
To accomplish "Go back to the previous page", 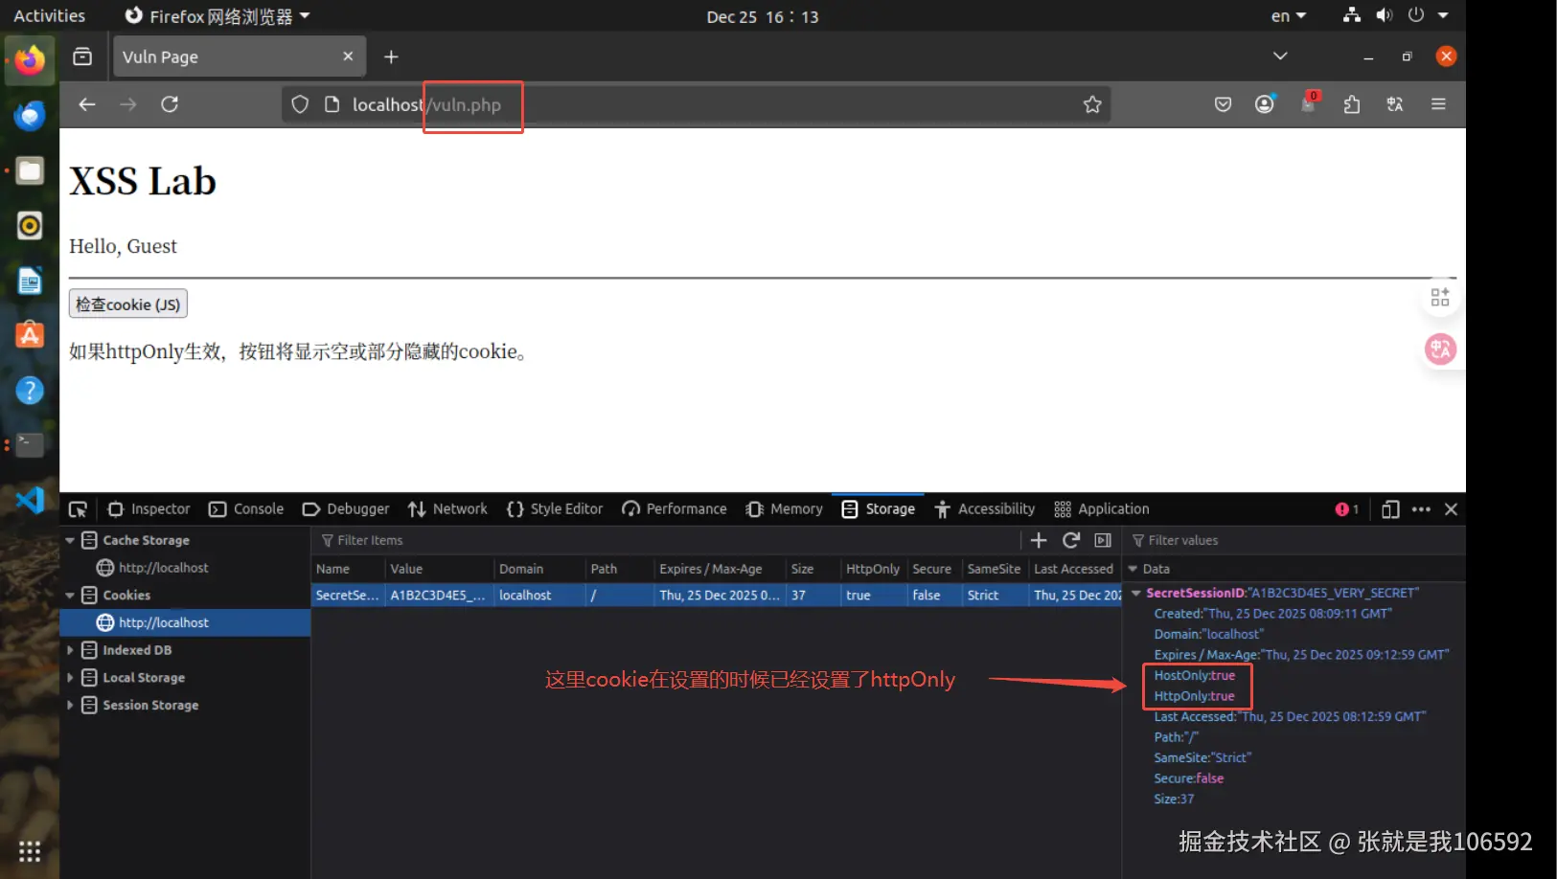I will point(87,104).
